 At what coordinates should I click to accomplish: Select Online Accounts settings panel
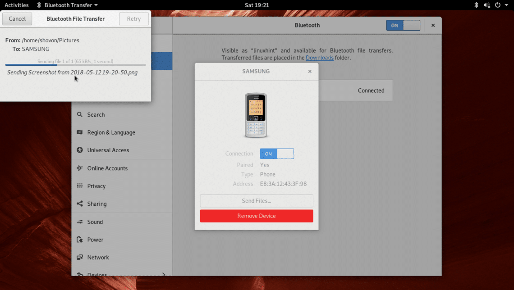pos(122,168)
